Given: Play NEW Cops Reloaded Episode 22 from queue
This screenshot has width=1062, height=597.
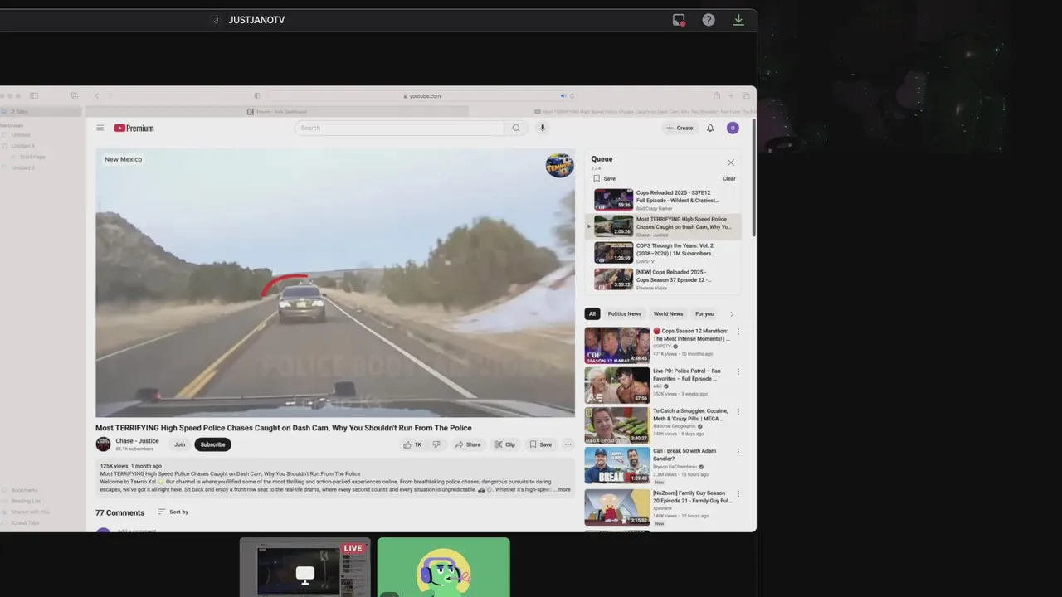Looking at the screenshot, I should coord(664,279).
